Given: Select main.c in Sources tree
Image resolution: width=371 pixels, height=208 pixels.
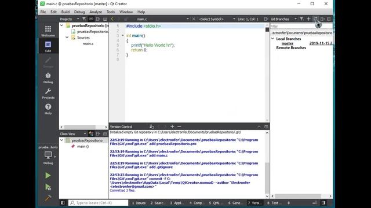Looking at the screenshot, I should (x=88, y=44).
